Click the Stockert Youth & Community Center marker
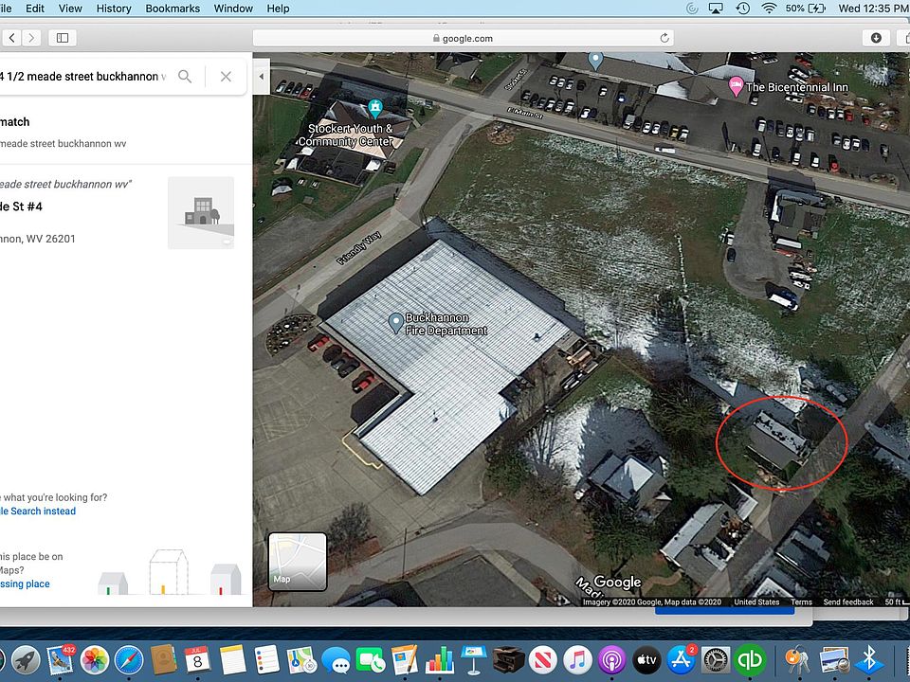 click(375, 107)
